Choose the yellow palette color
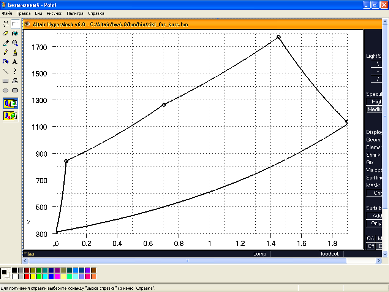Viewport: 389px width, 292px height. (33, 276)
